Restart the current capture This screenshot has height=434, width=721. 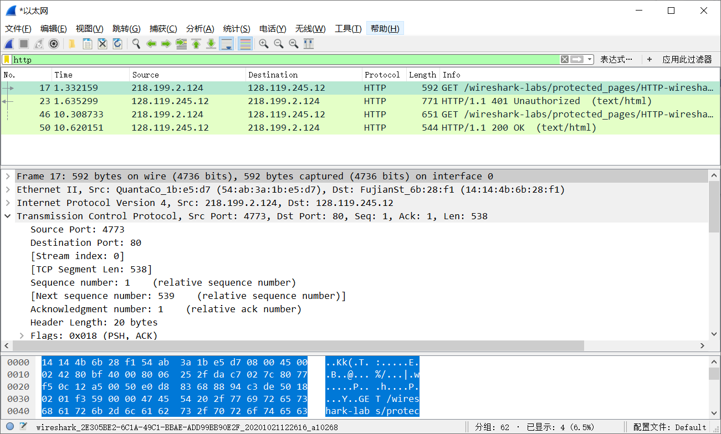tap(39, 44)
